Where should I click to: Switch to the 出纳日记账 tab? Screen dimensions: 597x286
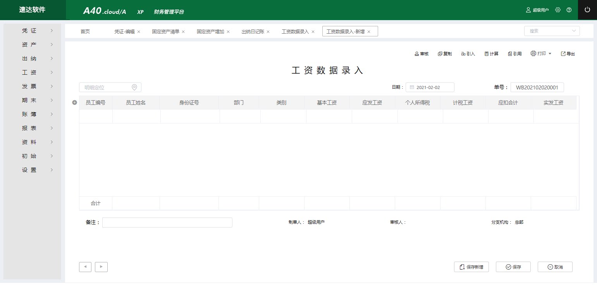(253, 32)
